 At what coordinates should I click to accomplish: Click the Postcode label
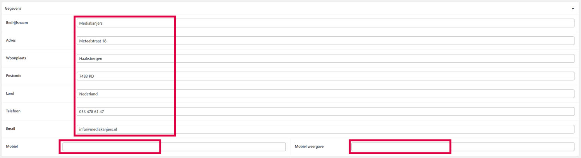14,76
